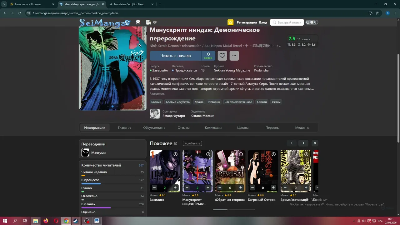
Task: Open the author Ямада Футаро link
Action: [x=174, y=116]
